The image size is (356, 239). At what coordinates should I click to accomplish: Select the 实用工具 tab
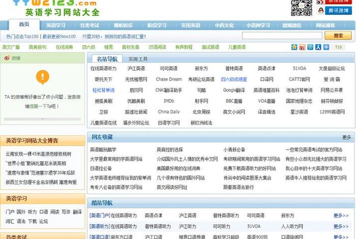138,59
